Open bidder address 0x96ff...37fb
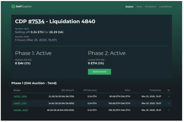This screenshot has width=184, height=122. pyautogui.click(x=20, y=103)
